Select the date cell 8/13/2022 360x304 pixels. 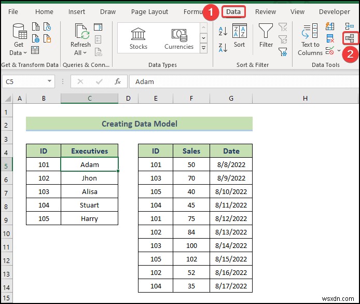[231, 232]
